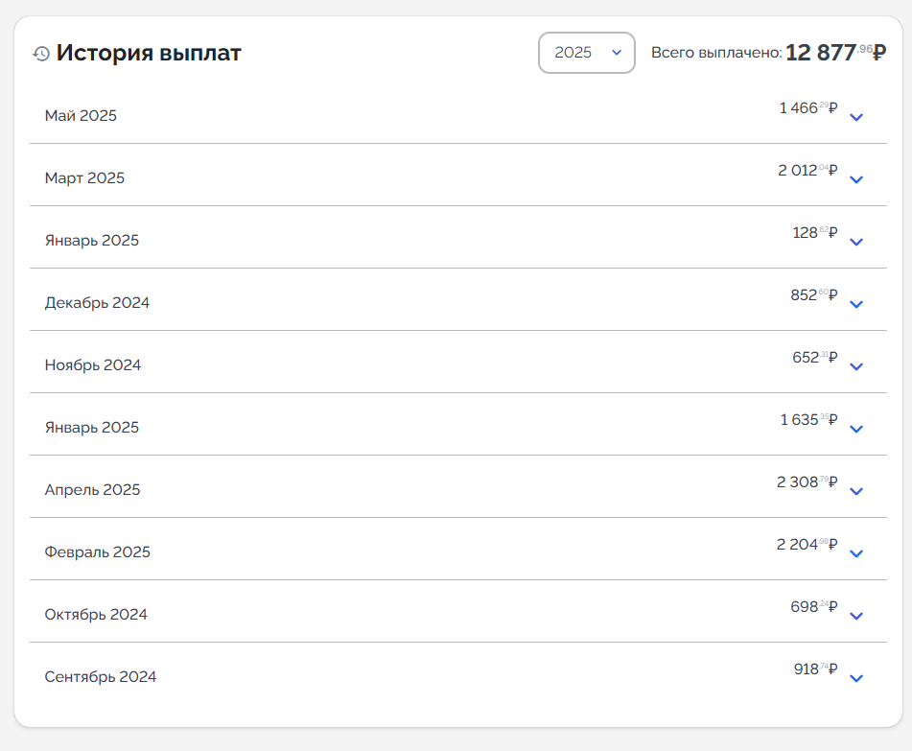
Task: Expand the Февраль 2025 chevron
Action: pyautogui.click(x=856, y=553)
